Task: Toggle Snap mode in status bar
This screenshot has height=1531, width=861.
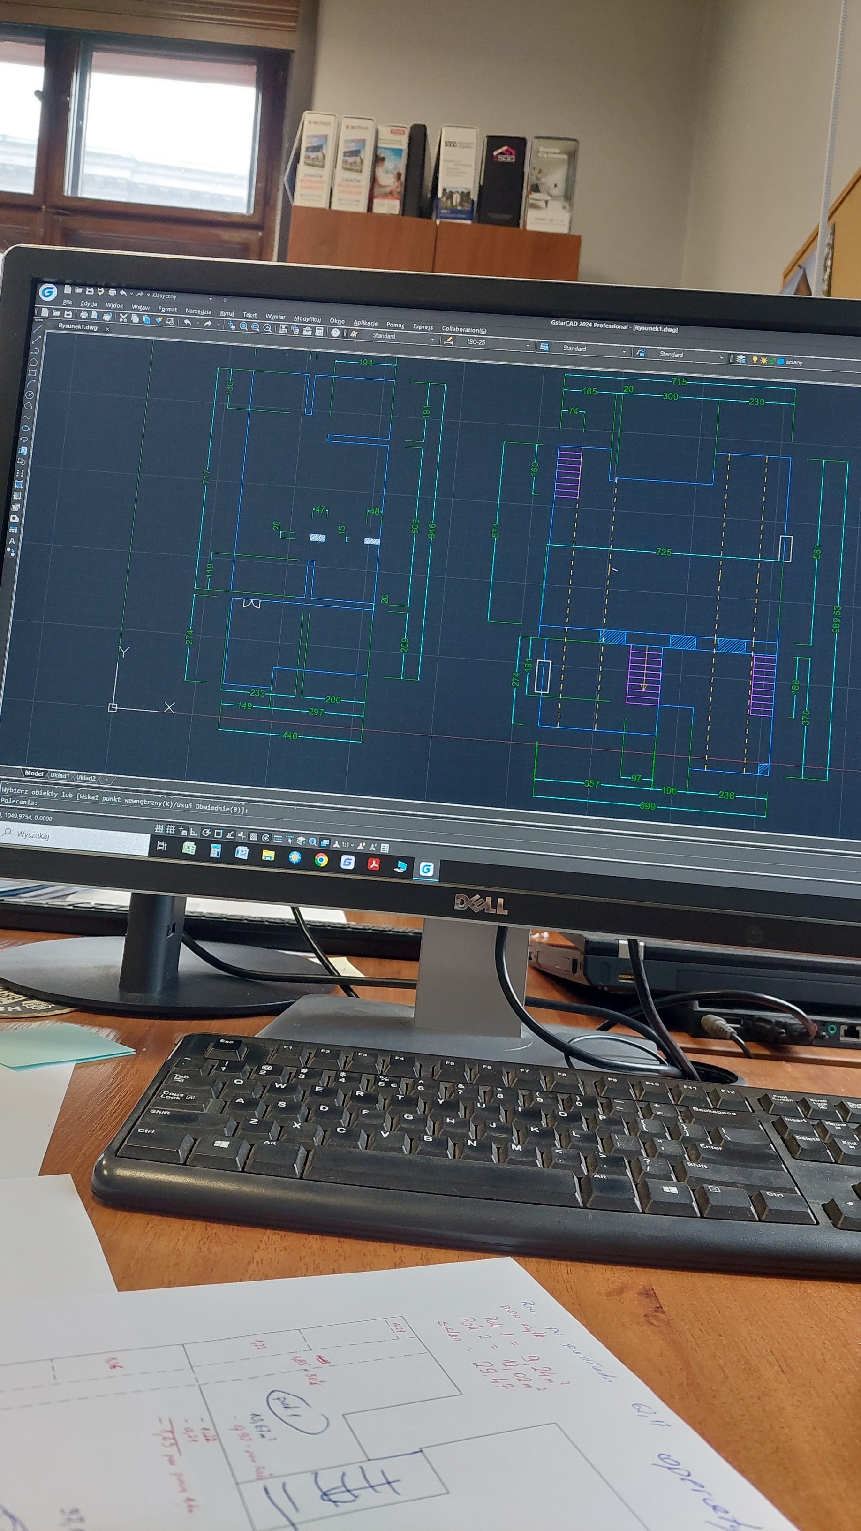Action: [159, 828]
